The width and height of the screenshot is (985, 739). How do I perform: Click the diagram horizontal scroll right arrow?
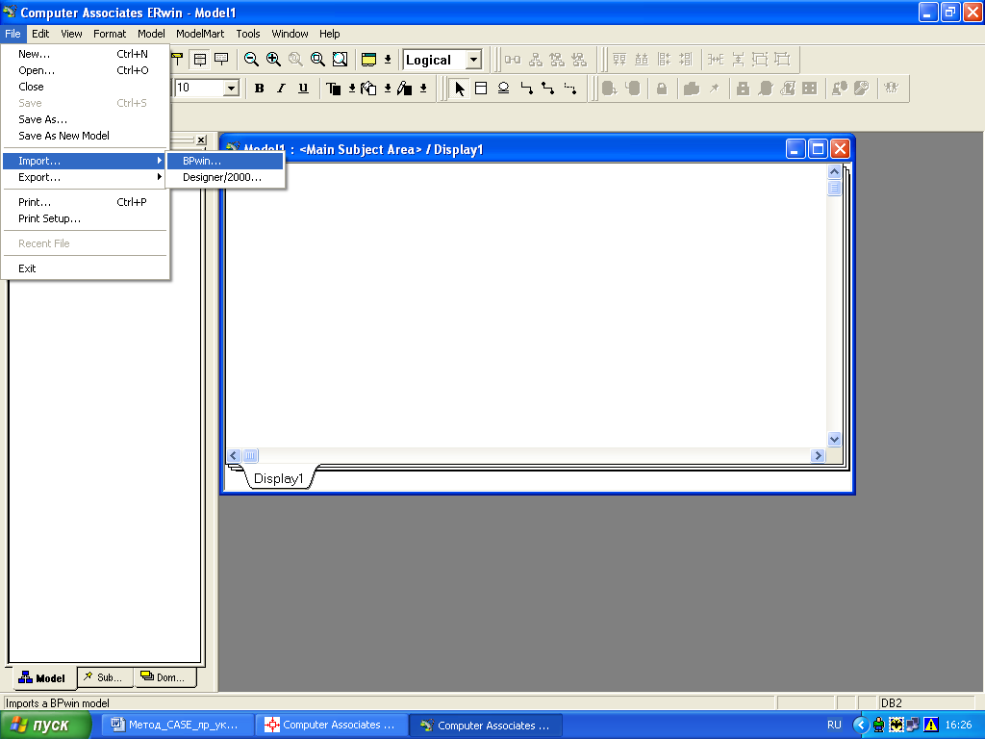click(x=818, y=455)
